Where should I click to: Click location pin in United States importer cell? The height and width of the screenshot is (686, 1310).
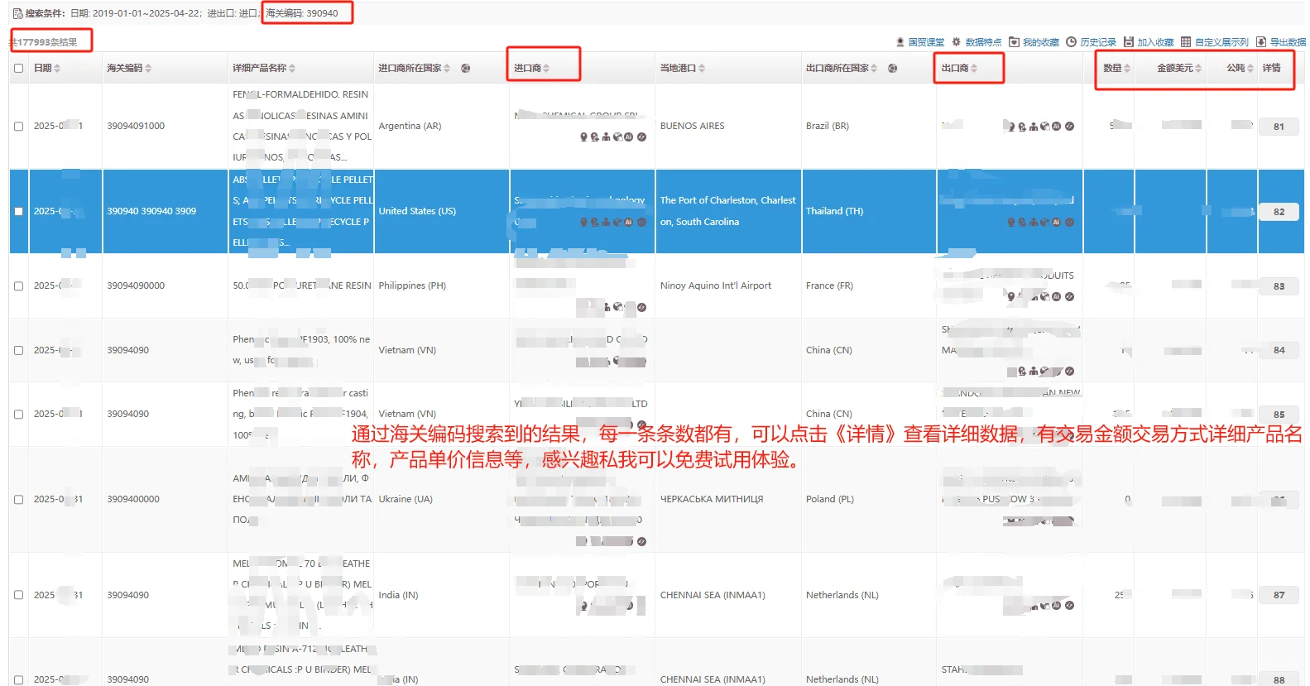583,222
